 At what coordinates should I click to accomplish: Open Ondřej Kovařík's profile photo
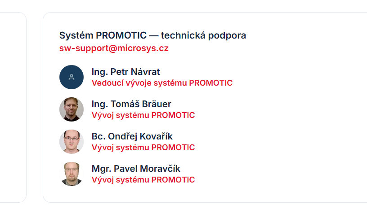(72, 142)
